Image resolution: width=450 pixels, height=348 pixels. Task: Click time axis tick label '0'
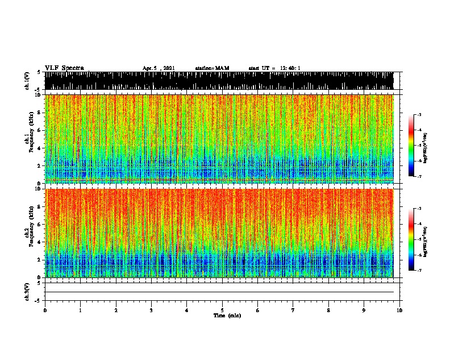[x=45, y=310]
